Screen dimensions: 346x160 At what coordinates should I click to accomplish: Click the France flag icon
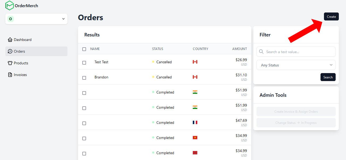[195, 123]
